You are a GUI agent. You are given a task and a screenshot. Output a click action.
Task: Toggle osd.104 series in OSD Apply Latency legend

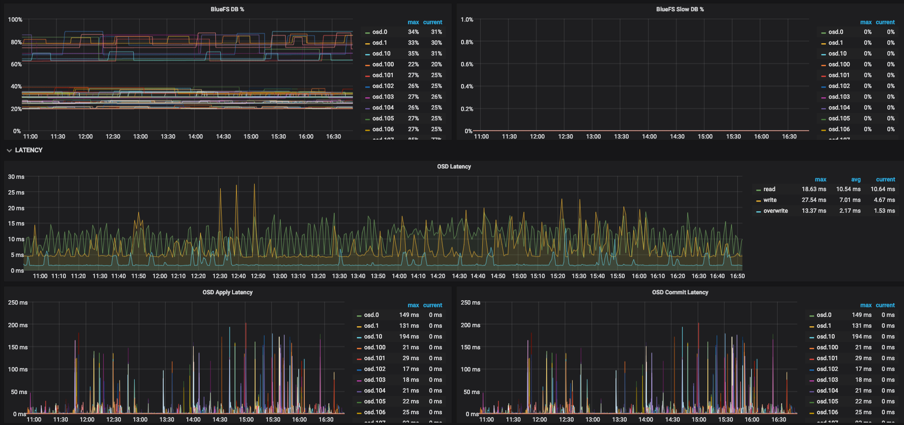[x=375, y=391]
